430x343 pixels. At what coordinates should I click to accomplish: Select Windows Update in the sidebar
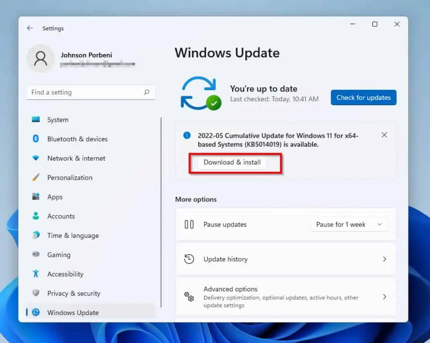[73, 312]
